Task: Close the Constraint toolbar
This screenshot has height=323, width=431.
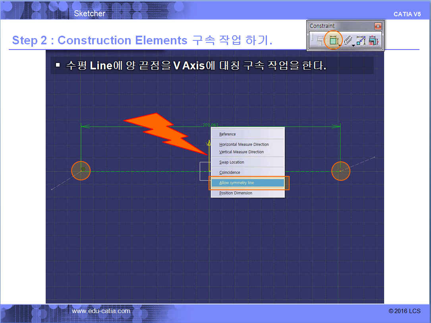Action: (x=377, y=26)
